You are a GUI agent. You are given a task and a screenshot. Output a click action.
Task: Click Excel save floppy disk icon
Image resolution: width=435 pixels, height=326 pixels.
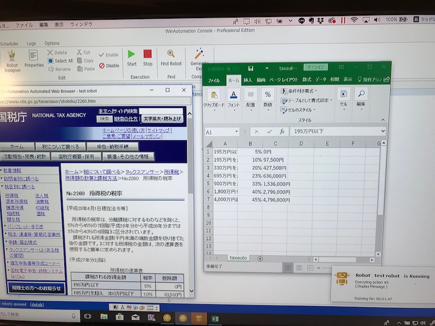(x=251, y=68)
